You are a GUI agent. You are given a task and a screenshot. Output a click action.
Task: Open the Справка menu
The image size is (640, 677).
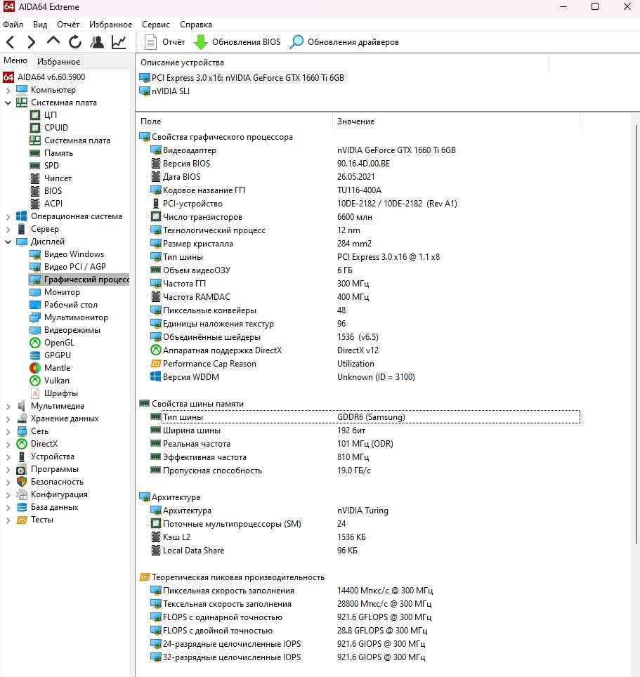pyautogui.click(x=195, y=25)
